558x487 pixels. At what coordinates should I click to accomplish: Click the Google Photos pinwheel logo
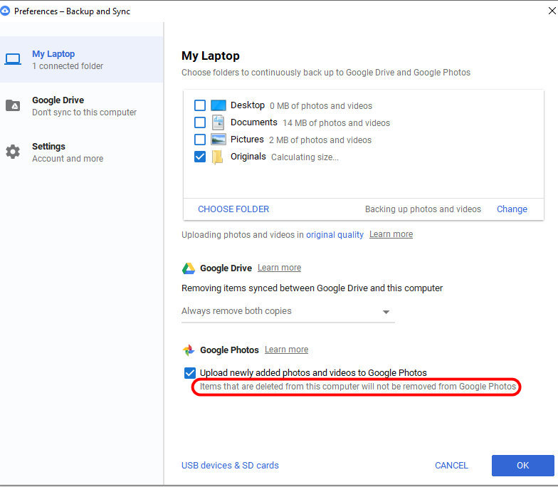[189, 350]
